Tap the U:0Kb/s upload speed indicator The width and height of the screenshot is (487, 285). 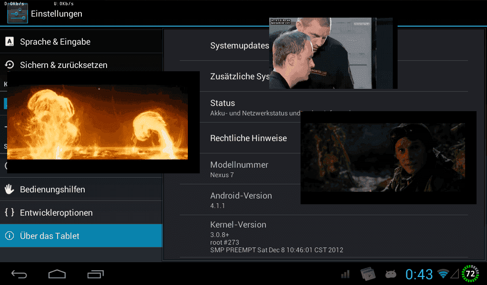[x=64, y=4]
